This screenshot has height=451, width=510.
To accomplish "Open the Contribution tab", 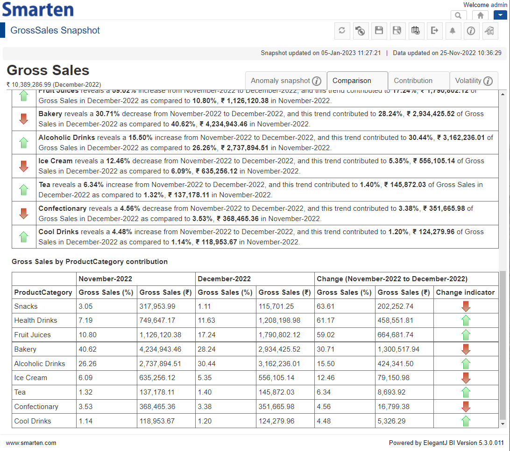I will [x=418, y=81].
